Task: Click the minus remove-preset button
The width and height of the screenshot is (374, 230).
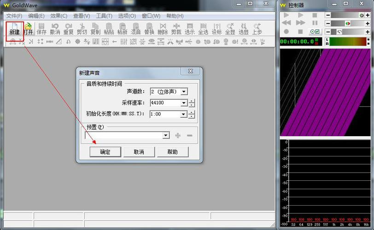Action: pyautogui.click(x=190, y=136)
